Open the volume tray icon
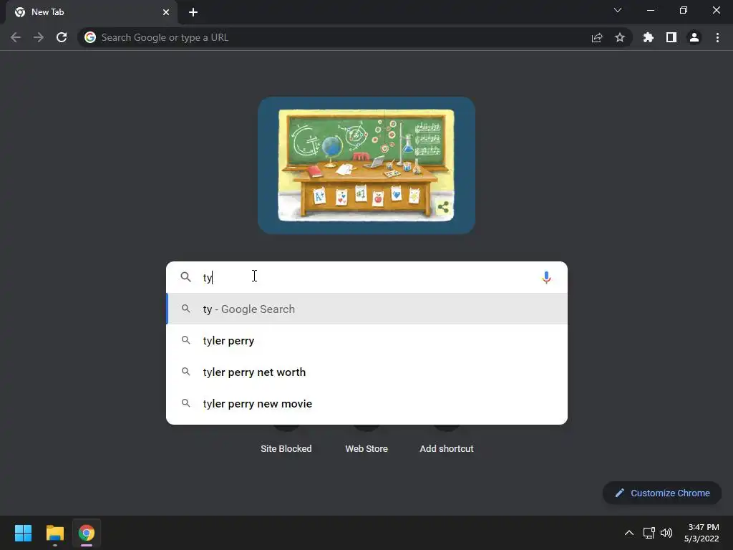The width and height of the screenshot is (733, 550). [x=666, y=533]
